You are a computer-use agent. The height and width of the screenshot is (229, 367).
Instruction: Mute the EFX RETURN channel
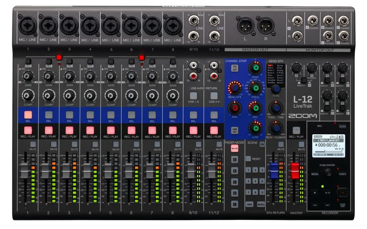click(281, 144)
